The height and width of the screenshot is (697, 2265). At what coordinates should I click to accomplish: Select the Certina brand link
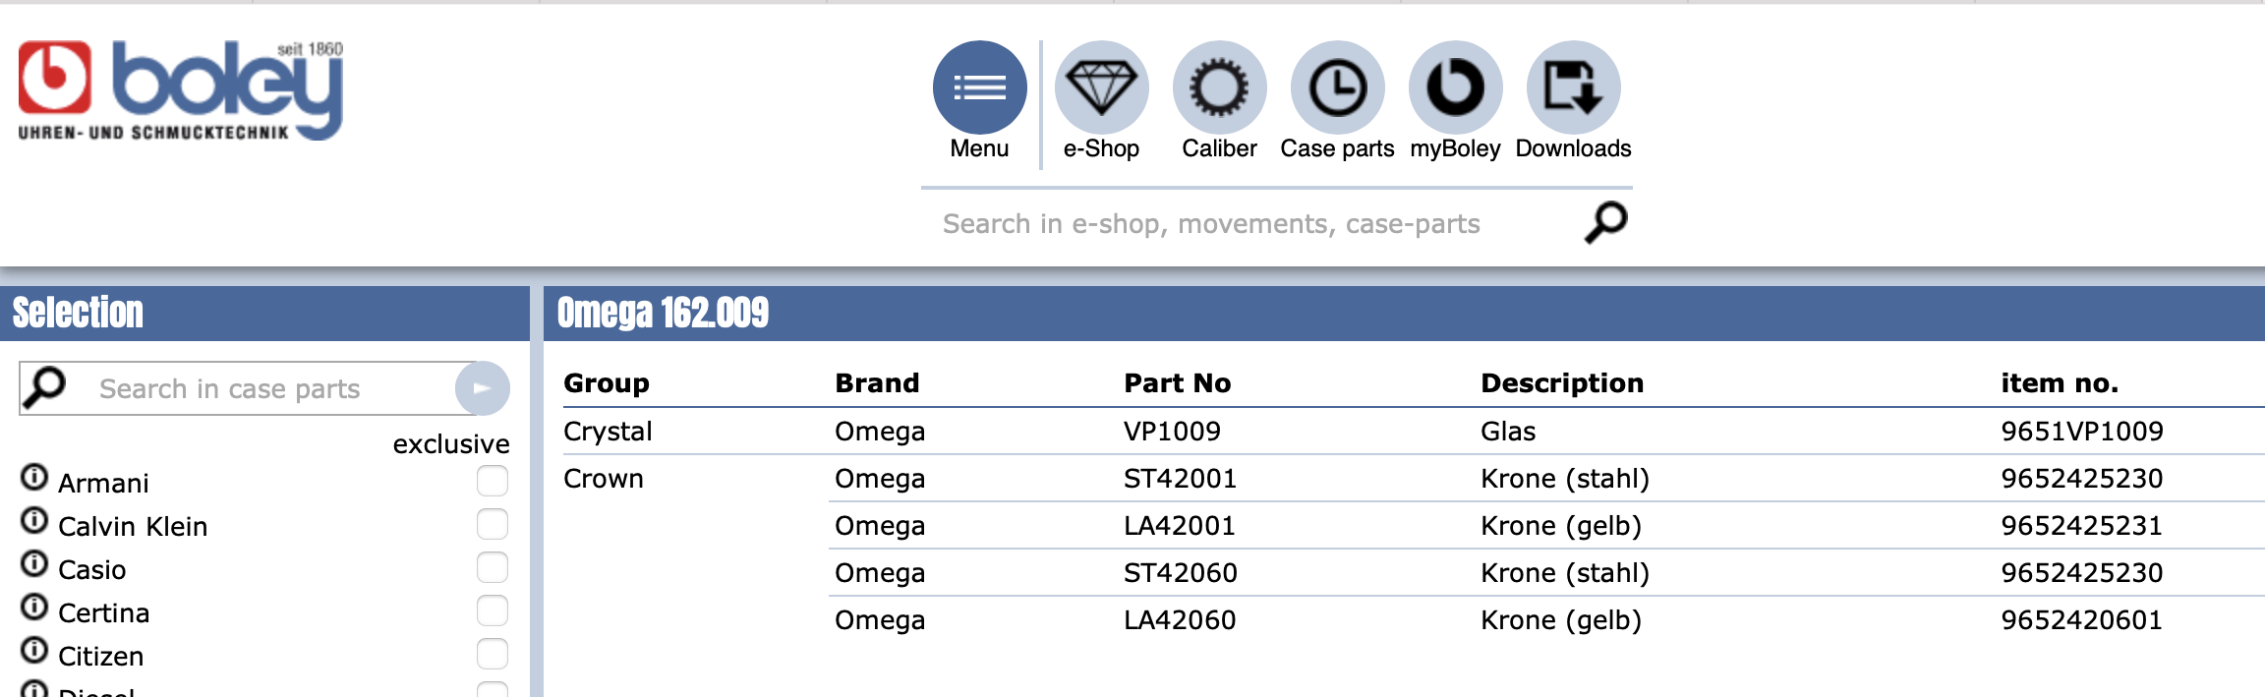point(104,613)
